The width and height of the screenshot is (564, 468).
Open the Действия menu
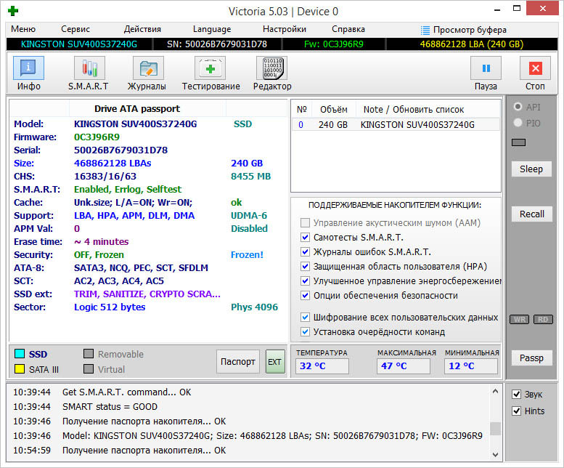(142, 29)
